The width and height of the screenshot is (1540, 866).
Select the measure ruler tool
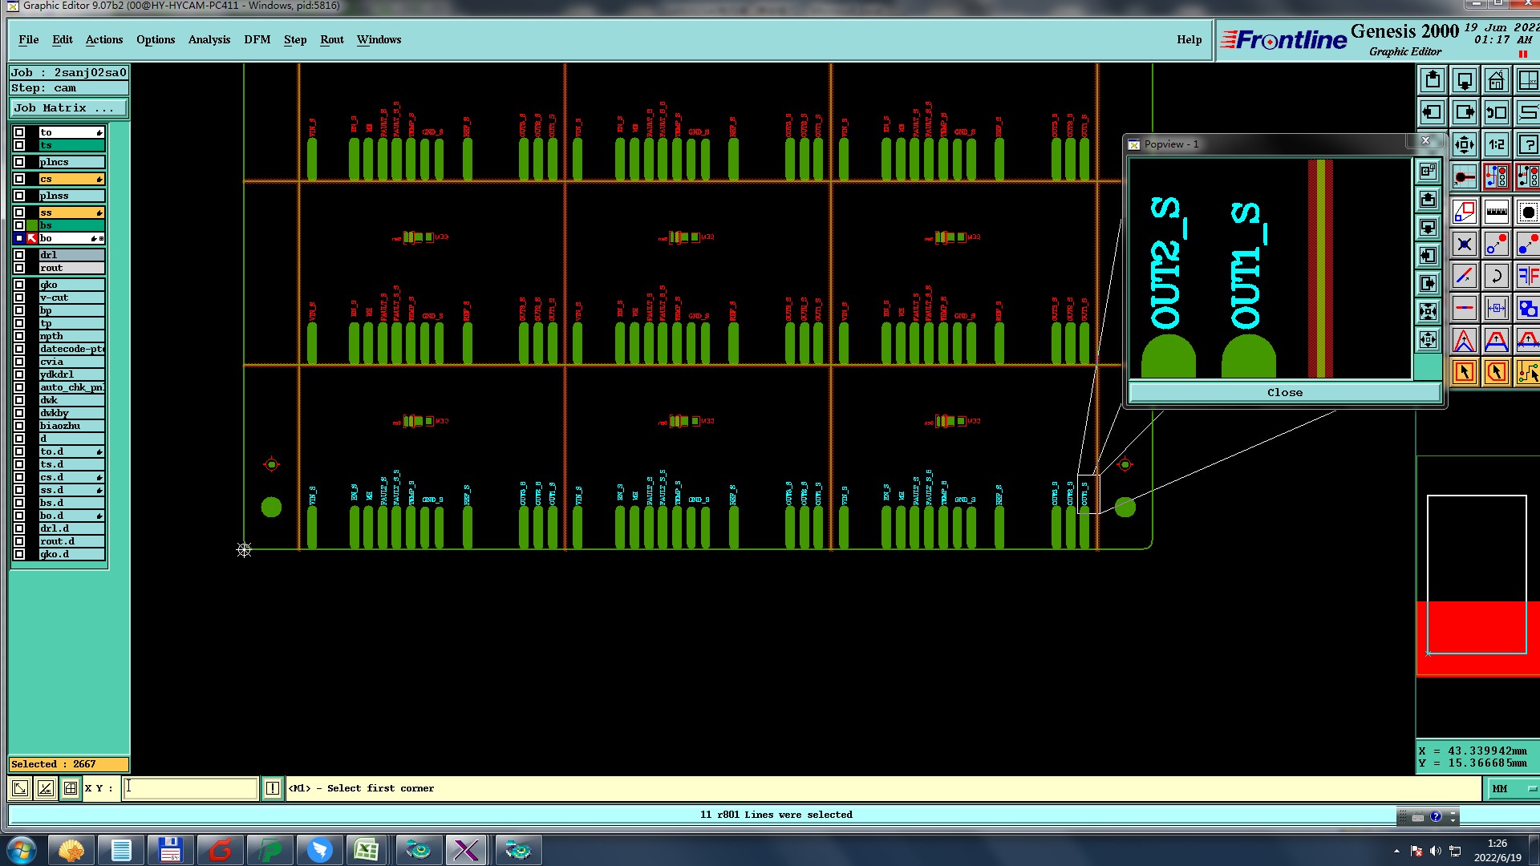click(1496, 212)
